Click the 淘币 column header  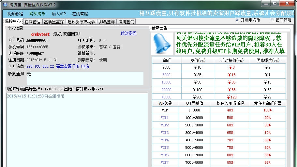coord(167,60)
